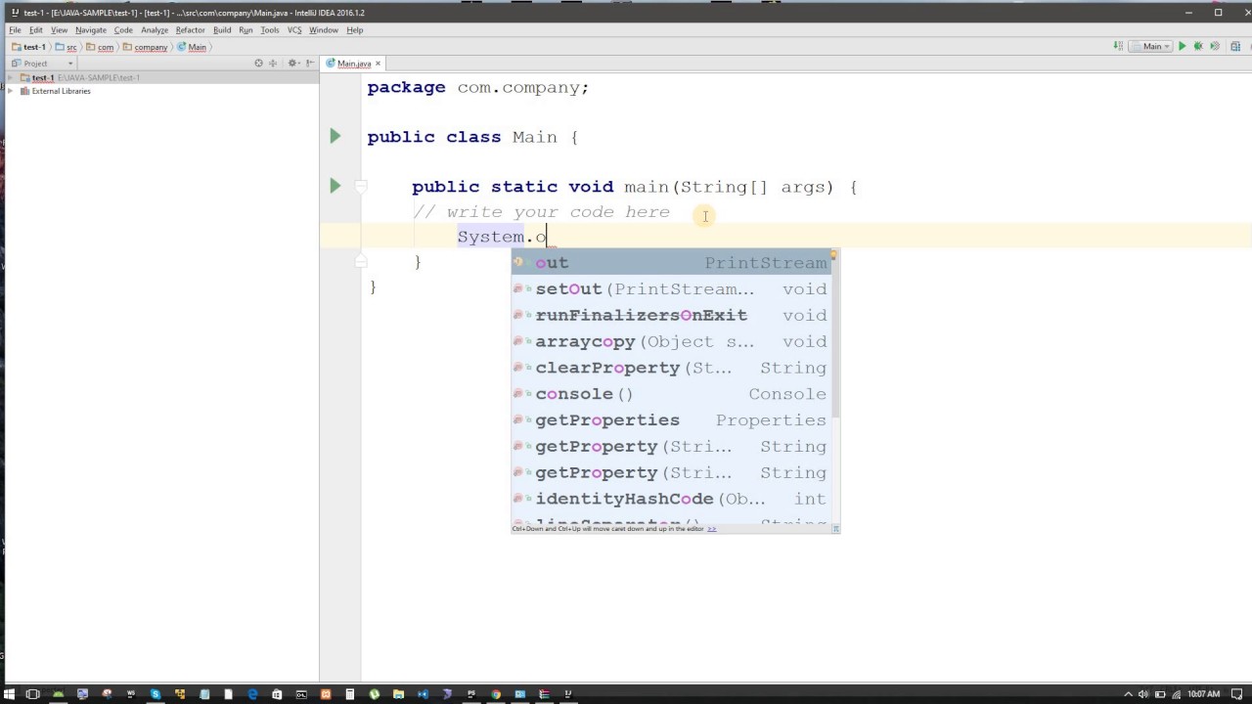
Task: Open the Analyze menu
Action: click(155, 30)
